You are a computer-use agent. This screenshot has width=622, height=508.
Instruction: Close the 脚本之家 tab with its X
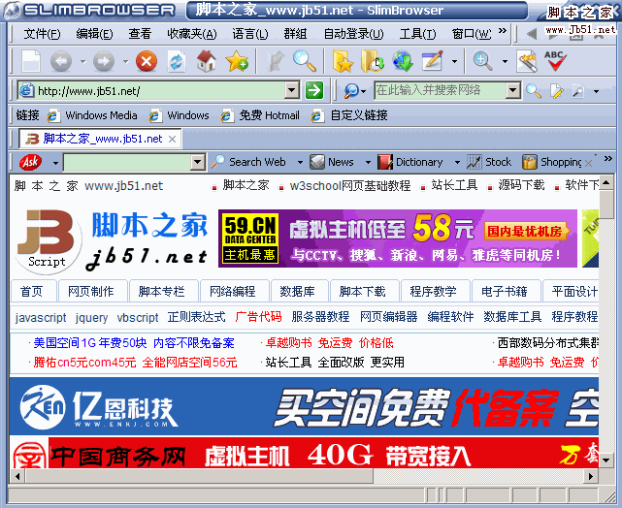pos(172,139)
